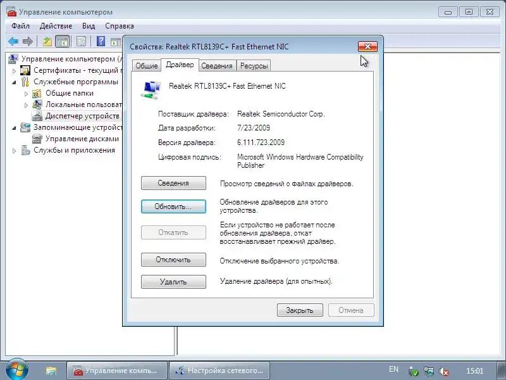This screenshot has width=506, height=380.
Task: Click the blue Back arrow in the toolbar
Action: point(13,41)
